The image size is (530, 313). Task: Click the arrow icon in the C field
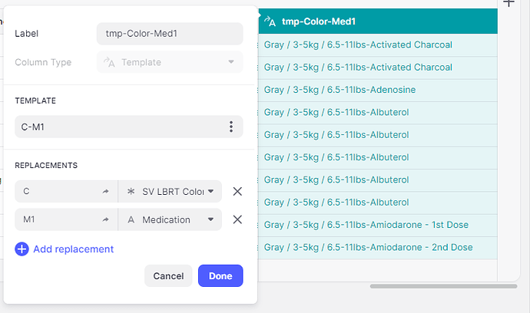(x=105, y=191)
